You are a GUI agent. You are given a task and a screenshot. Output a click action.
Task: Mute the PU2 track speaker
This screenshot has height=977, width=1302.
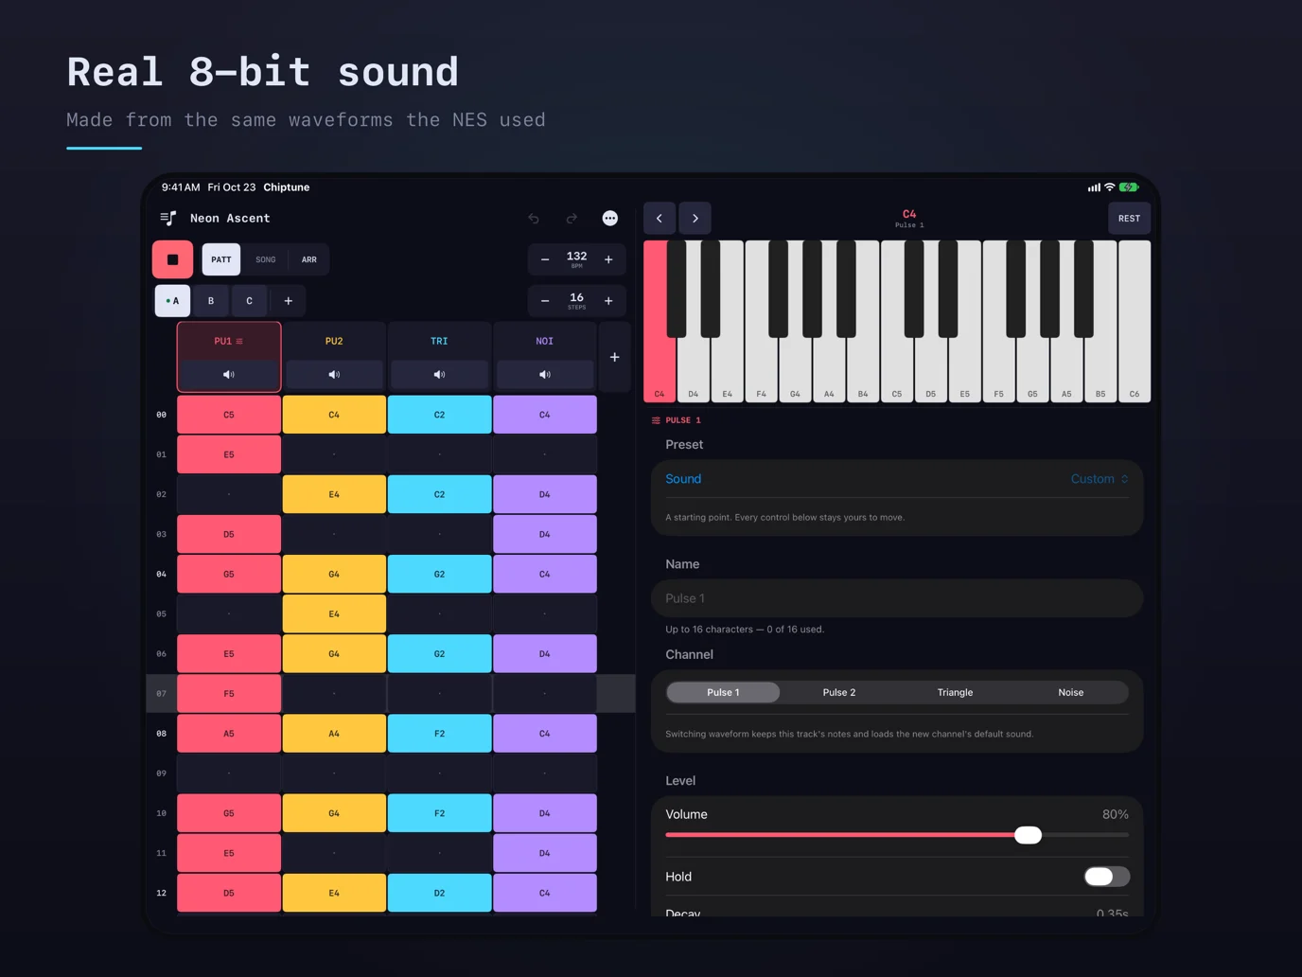(334, 375)
